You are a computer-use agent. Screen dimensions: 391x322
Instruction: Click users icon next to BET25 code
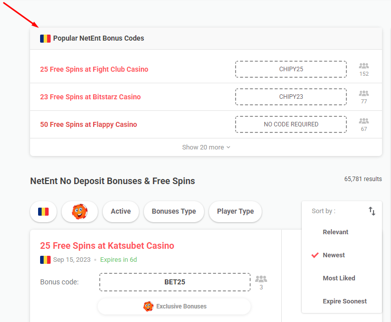pos(261,279)
